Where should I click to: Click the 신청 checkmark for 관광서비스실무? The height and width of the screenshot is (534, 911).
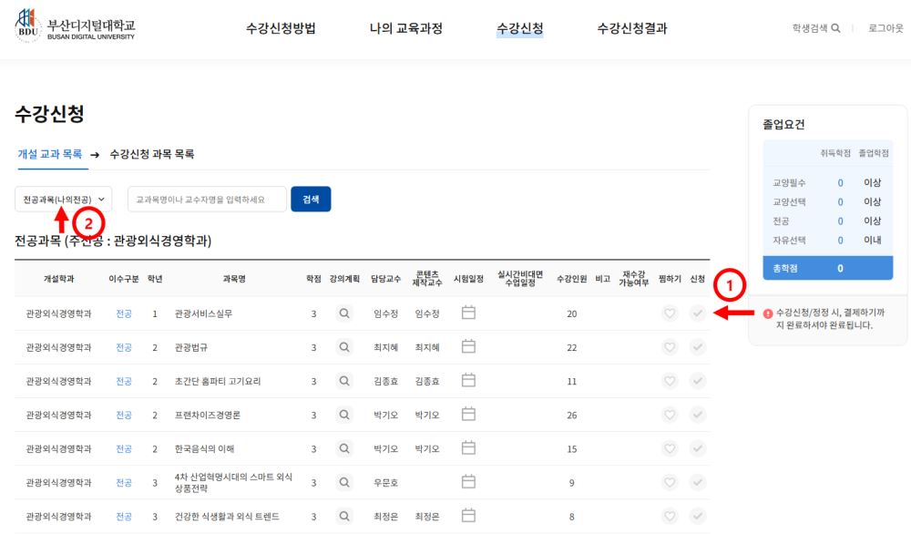pyautogui.click(x=694, y=313)
